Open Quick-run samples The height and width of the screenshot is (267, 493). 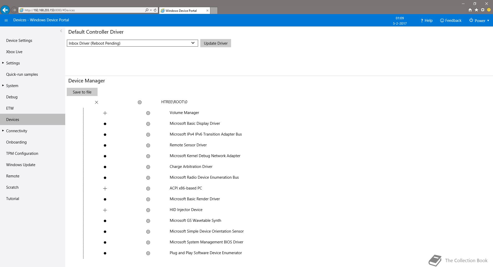tap(22, 74)
